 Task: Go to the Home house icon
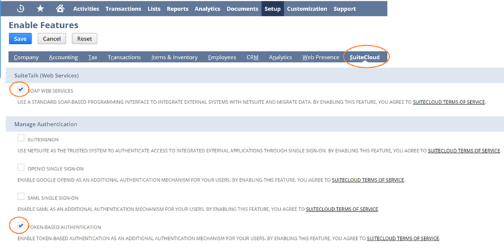click(x=60, y=9)
